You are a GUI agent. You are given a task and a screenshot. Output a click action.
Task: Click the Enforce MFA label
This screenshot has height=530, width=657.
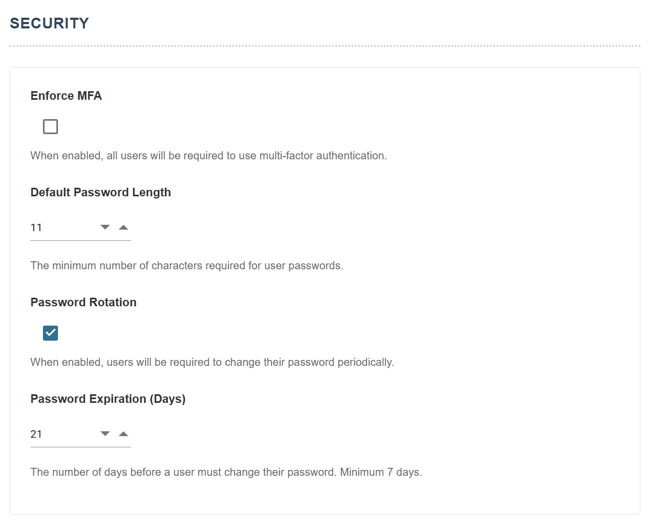66,95
